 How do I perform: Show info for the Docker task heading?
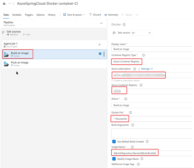click(x=124, y=24)
